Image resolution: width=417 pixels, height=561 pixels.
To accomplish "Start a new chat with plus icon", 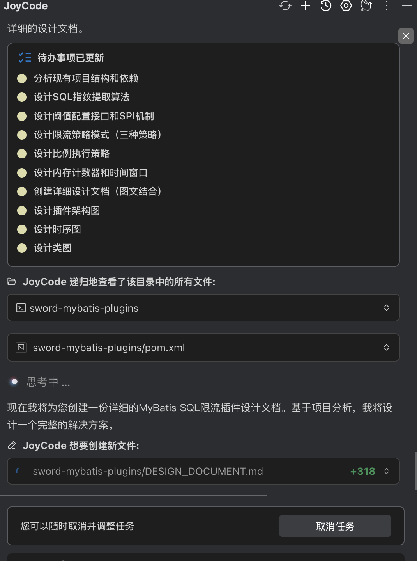I will (306, 5).
